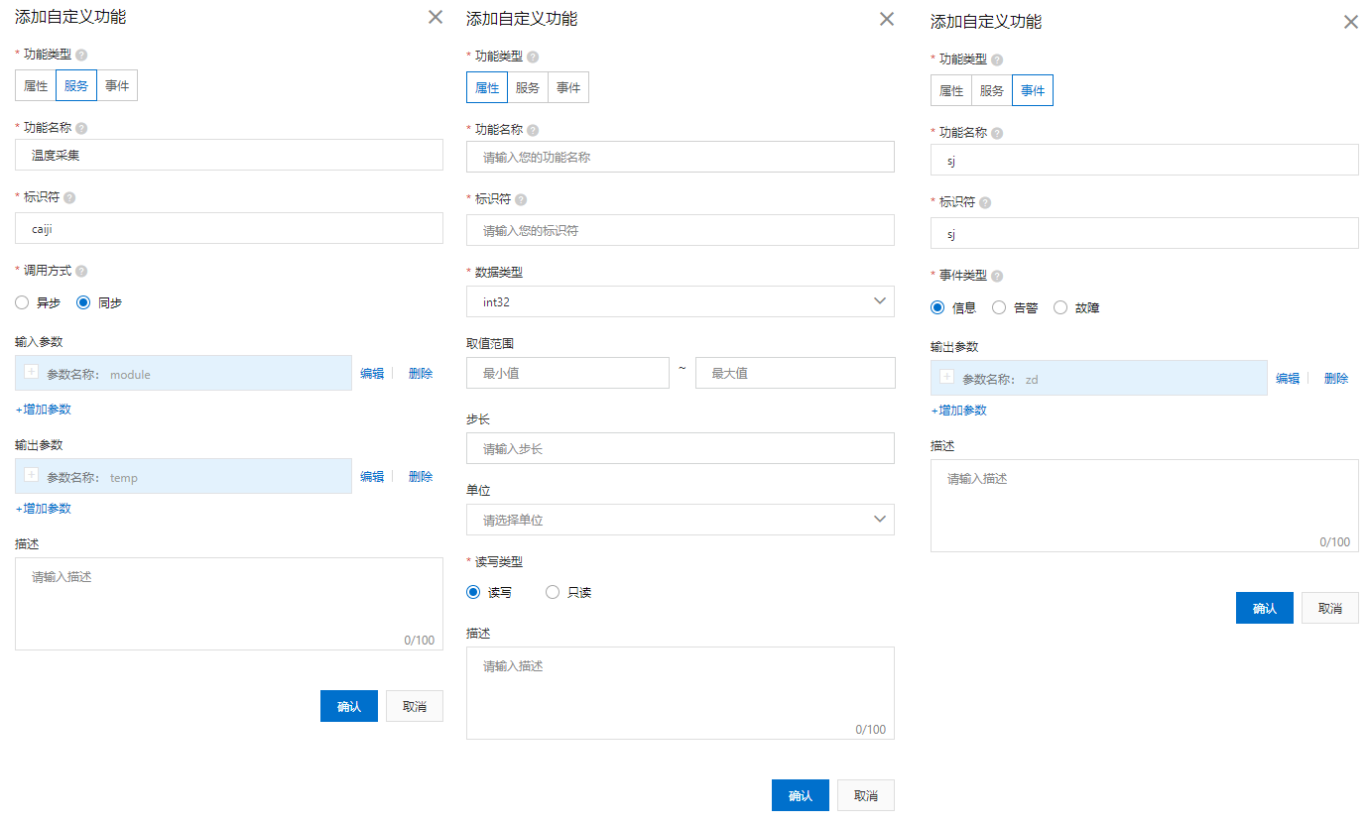
Task: Close the dialog containing the int32 data type
Action: [887, 19]
